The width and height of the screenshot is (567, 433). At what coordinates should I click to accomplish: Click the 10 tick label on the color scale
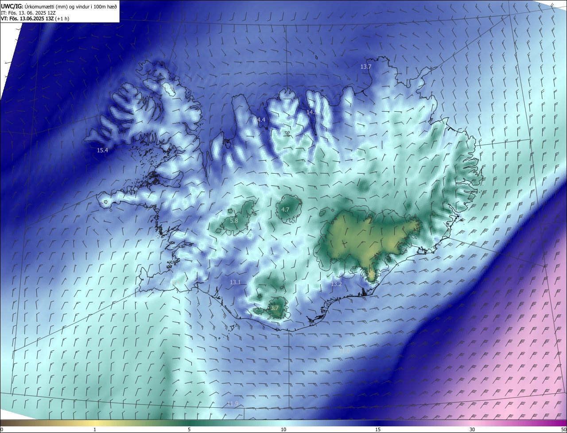point(283,429)
